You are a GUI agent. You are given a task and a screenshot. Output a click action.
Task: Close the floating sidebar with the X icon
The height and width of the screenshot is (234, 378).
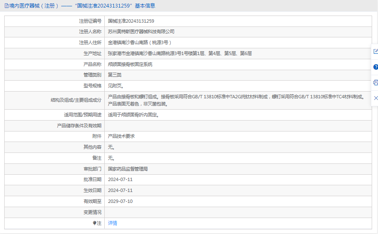point(375,98)
